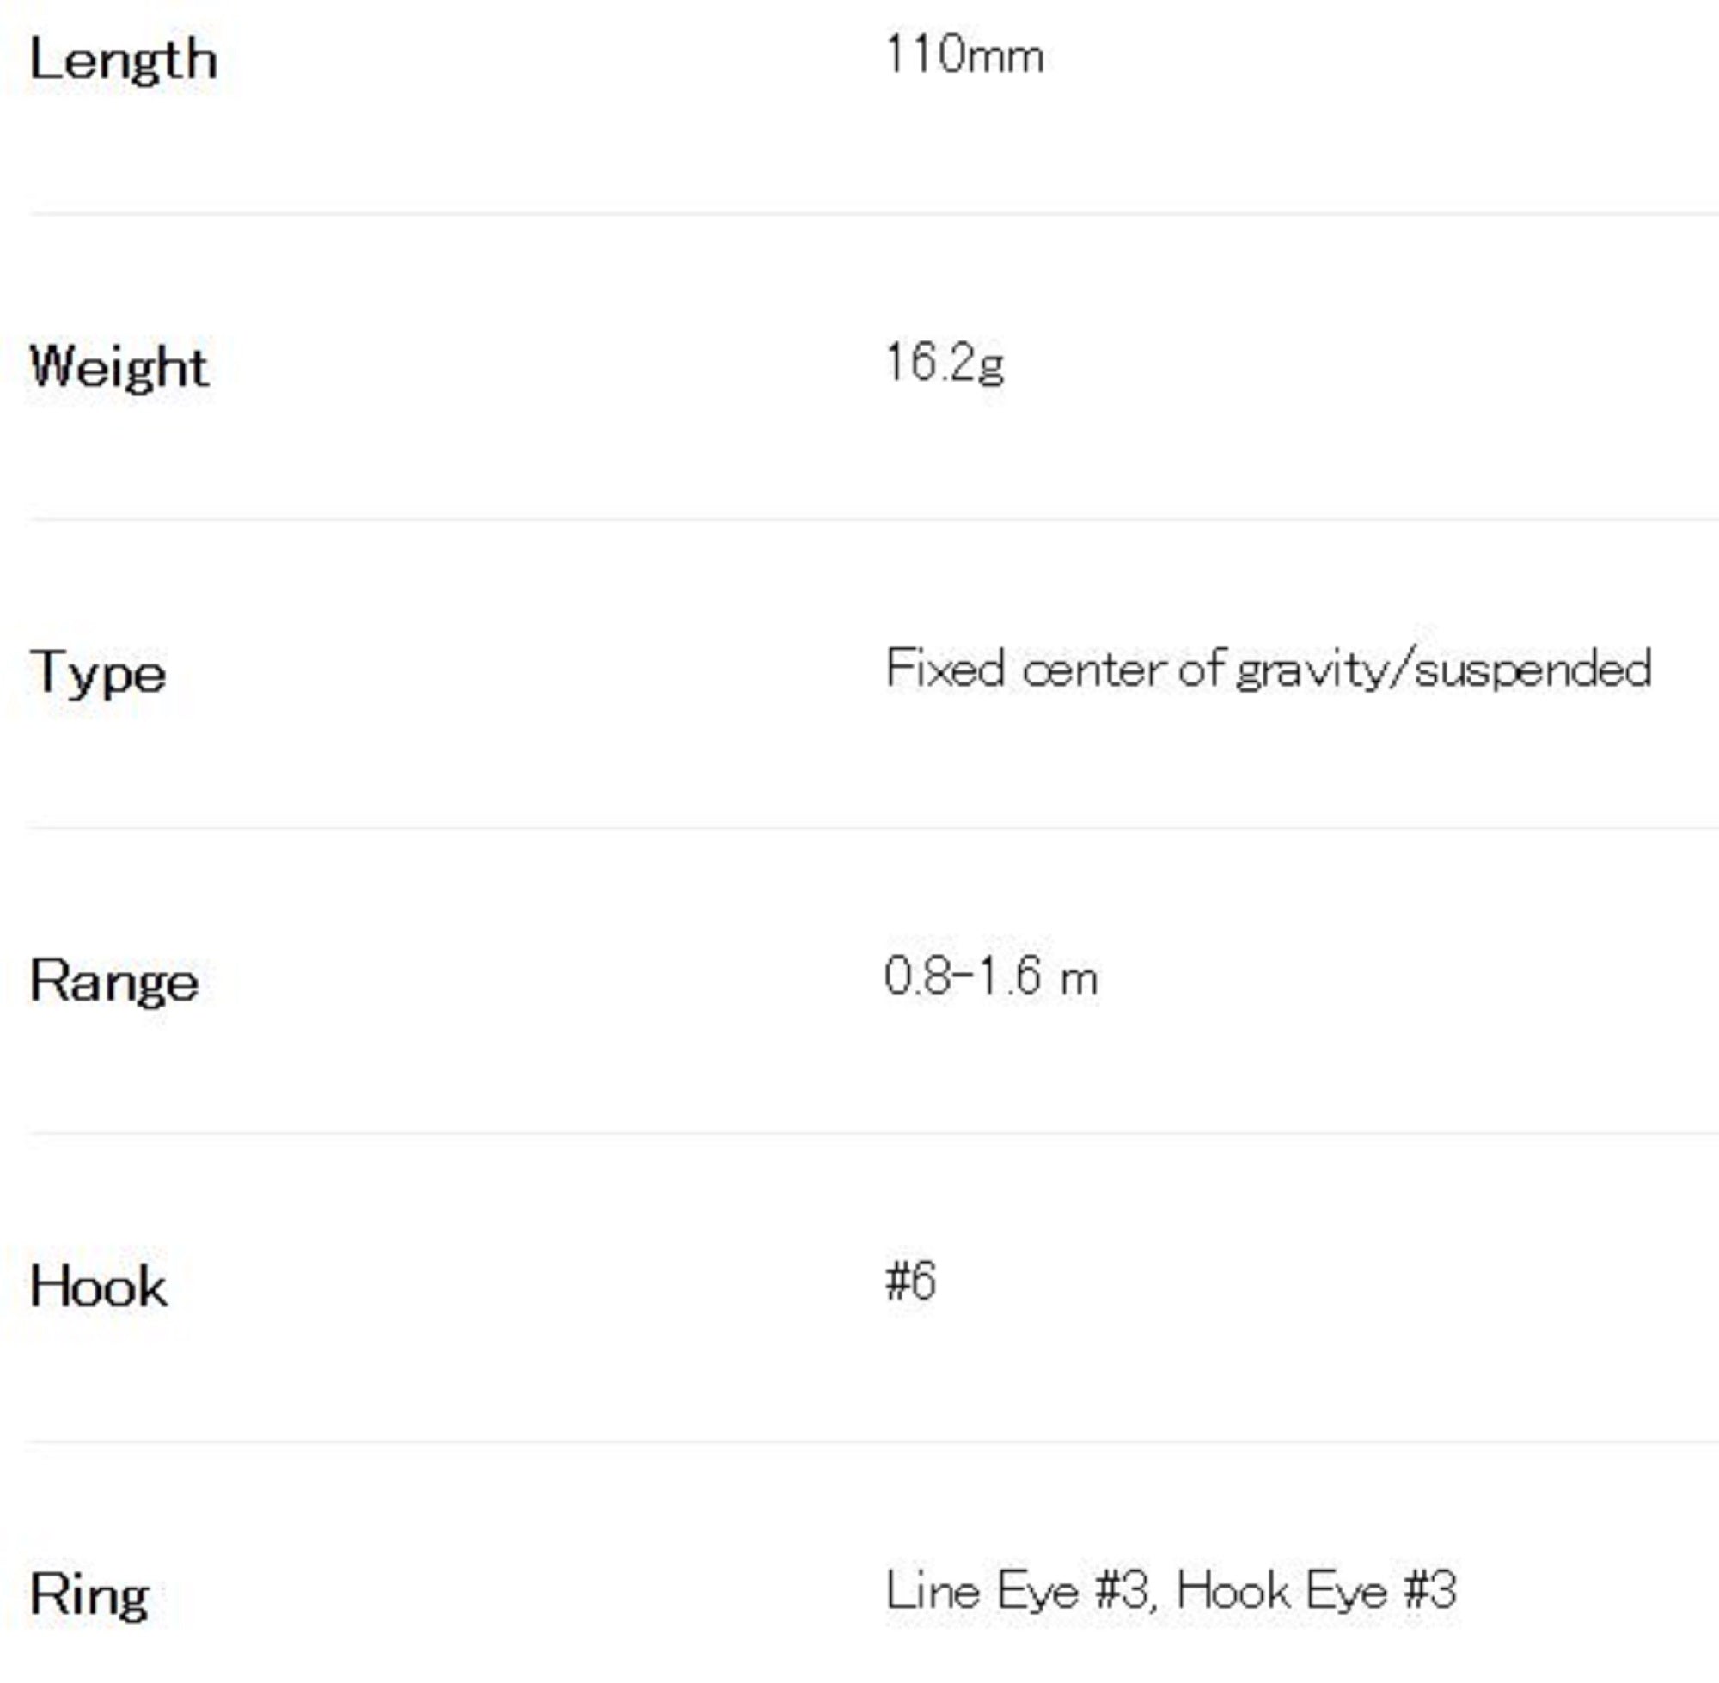Click the divider line below Type row
The image size is (1719, 1683).
pyautogui.click(x=873, y=828)
